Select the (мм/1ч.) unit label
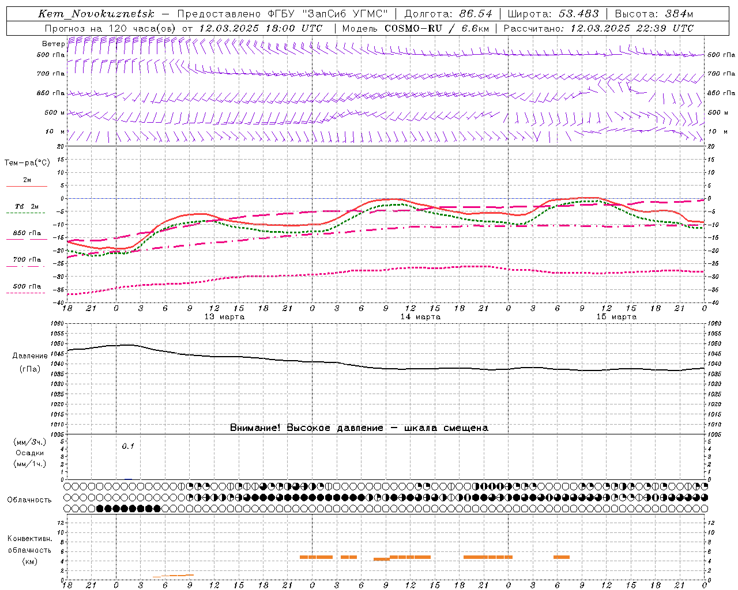The image size is (738, 590). 30,464
